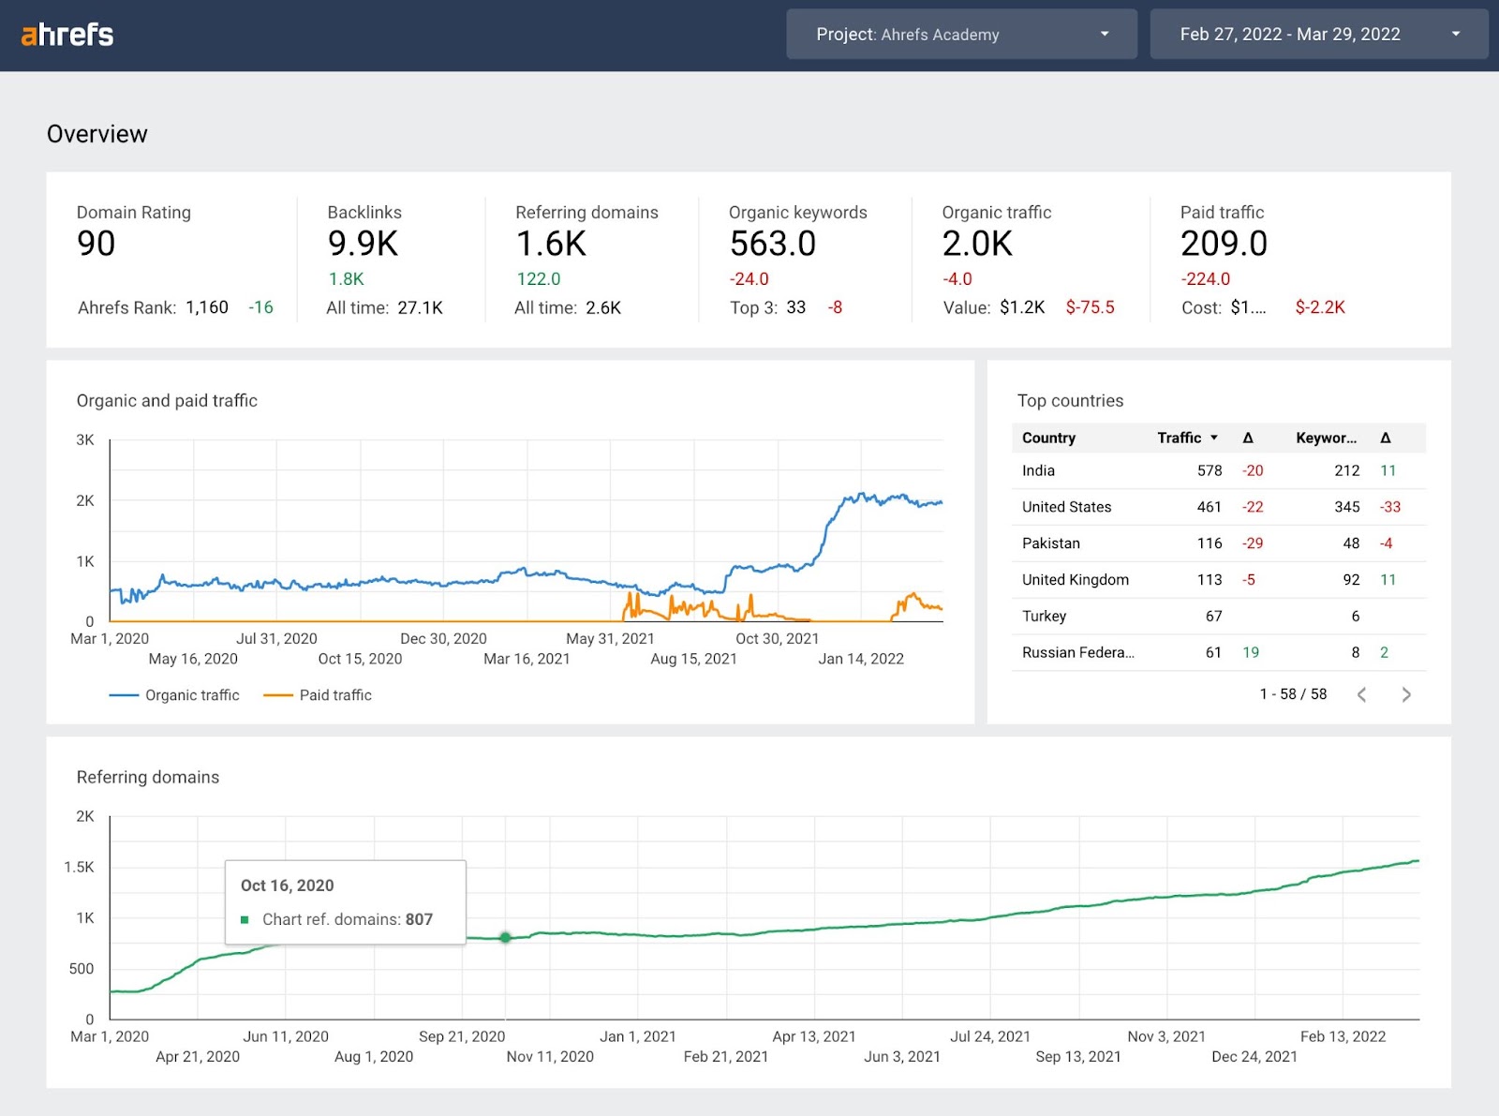1499x1116 pixels.
Task: Click the Country column header
Action: (x=1047, y=438)
